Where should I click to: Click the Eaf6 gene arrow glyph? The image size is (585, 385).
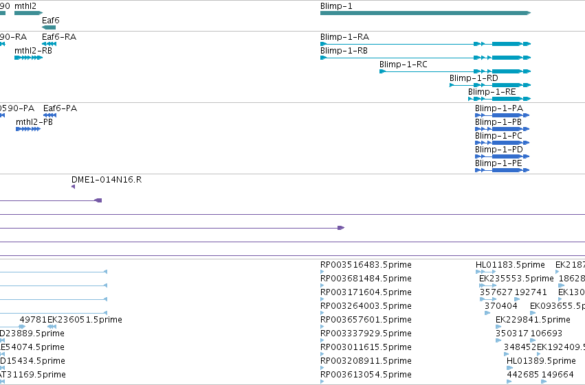(x=49, y=27)
